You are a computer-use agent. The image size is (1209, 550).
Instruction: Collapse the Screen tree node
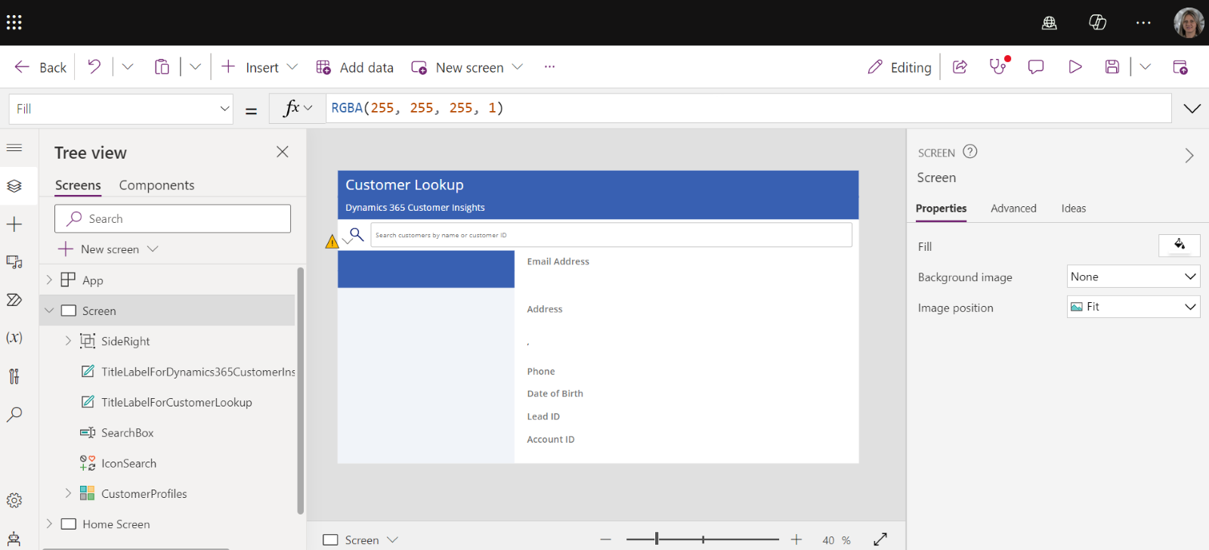tap(49, 311)
